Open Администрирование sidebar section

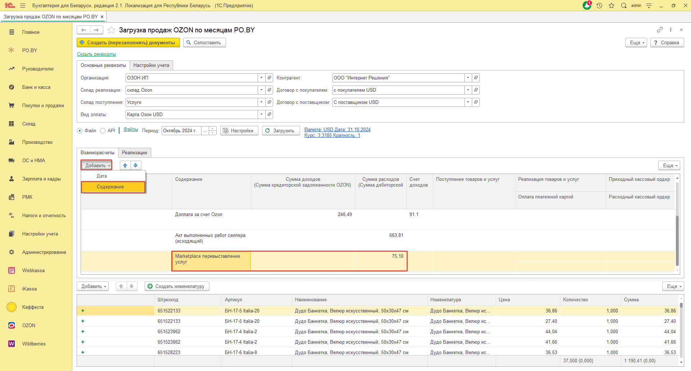(44, 252)
